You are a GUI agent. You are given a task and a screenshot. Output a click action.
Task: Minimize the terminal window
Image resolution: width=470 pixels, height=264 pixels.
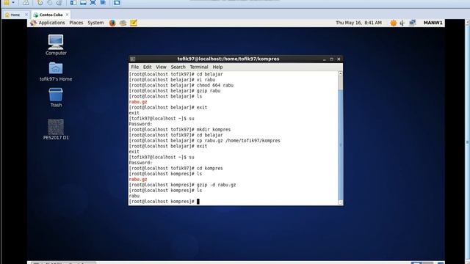click(x=325, y=59)
